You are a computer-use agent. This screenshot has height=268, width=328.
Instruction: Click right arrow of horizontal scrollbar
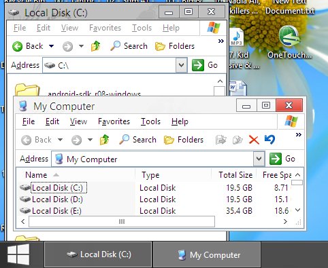point(285,222)
